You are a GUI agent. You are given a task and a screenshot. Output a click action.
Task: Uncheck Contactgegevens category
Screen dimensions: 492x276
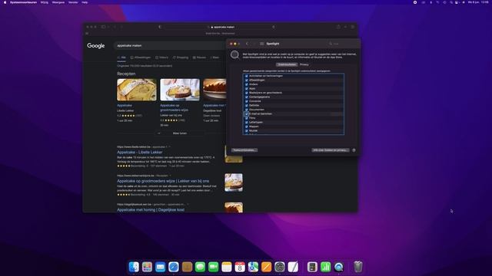[x=246, y=97]
